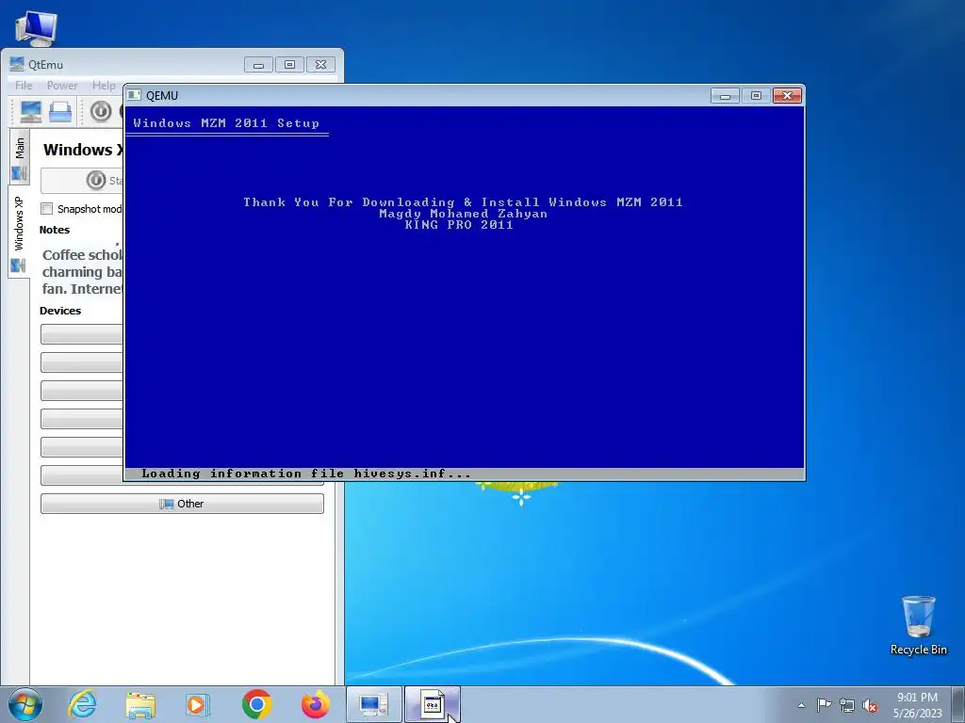Click the 'Windows MZM 2011 Setup' header text
Image resolution: width=965 pixels, height=723 pixels.
[226, 123]
